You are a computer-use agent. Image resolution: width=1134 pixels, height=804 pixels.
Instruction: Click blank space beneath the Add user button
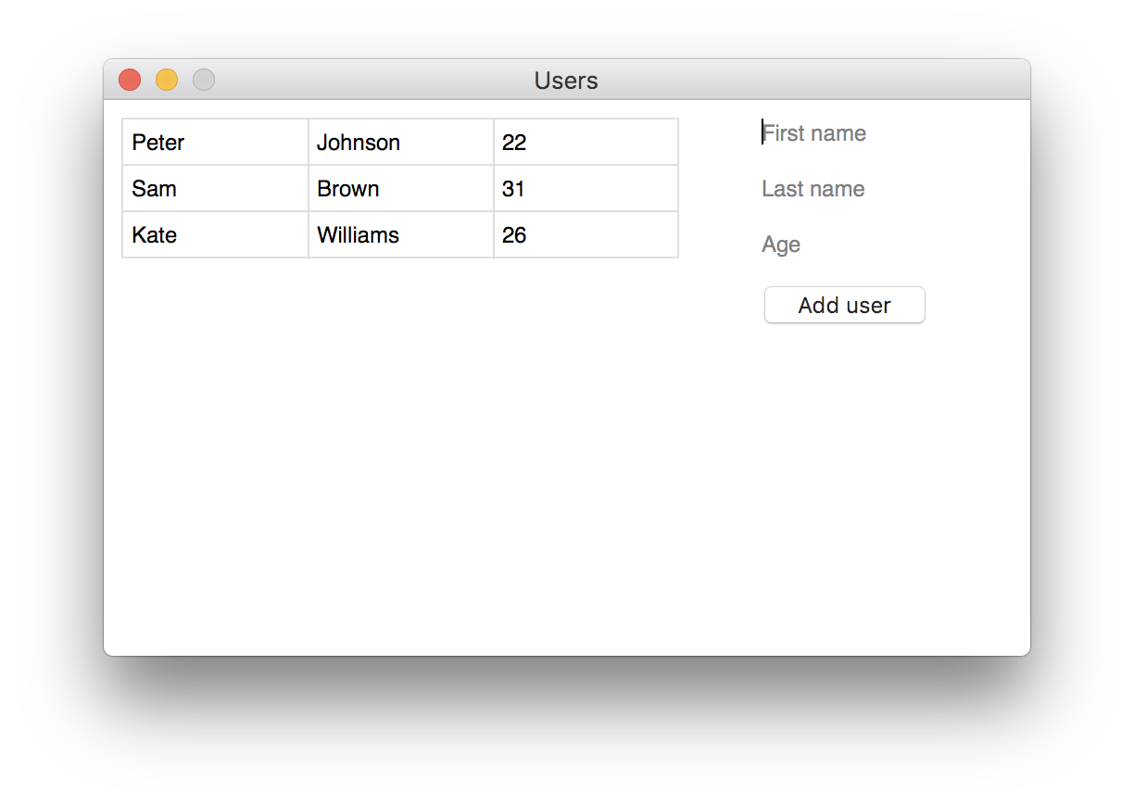[843, 463]
